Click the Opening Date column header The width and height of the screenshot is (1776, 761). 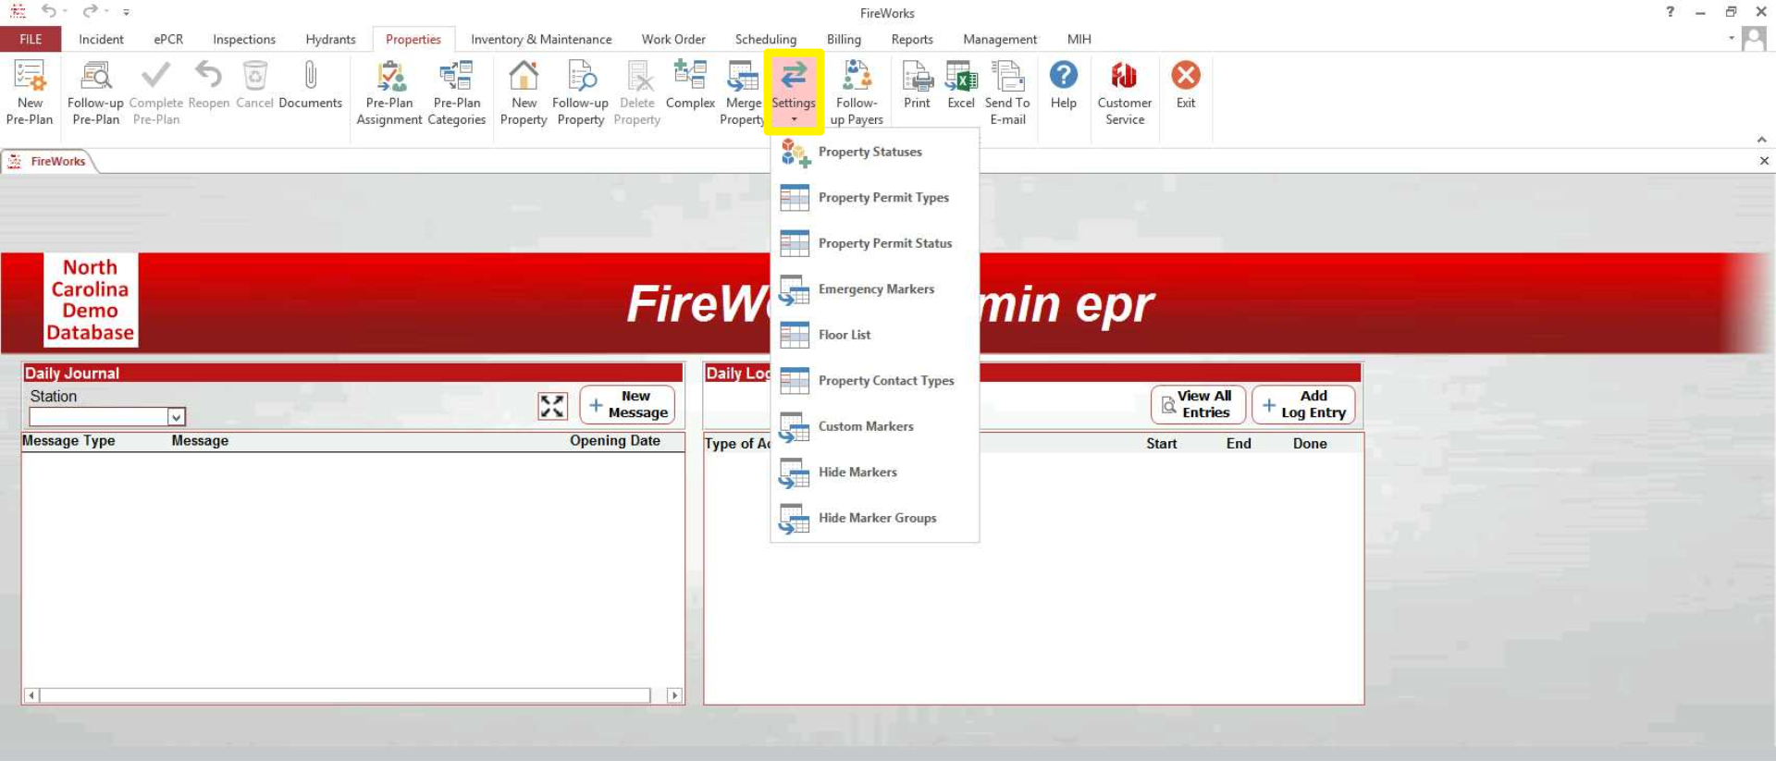[615, 441]
